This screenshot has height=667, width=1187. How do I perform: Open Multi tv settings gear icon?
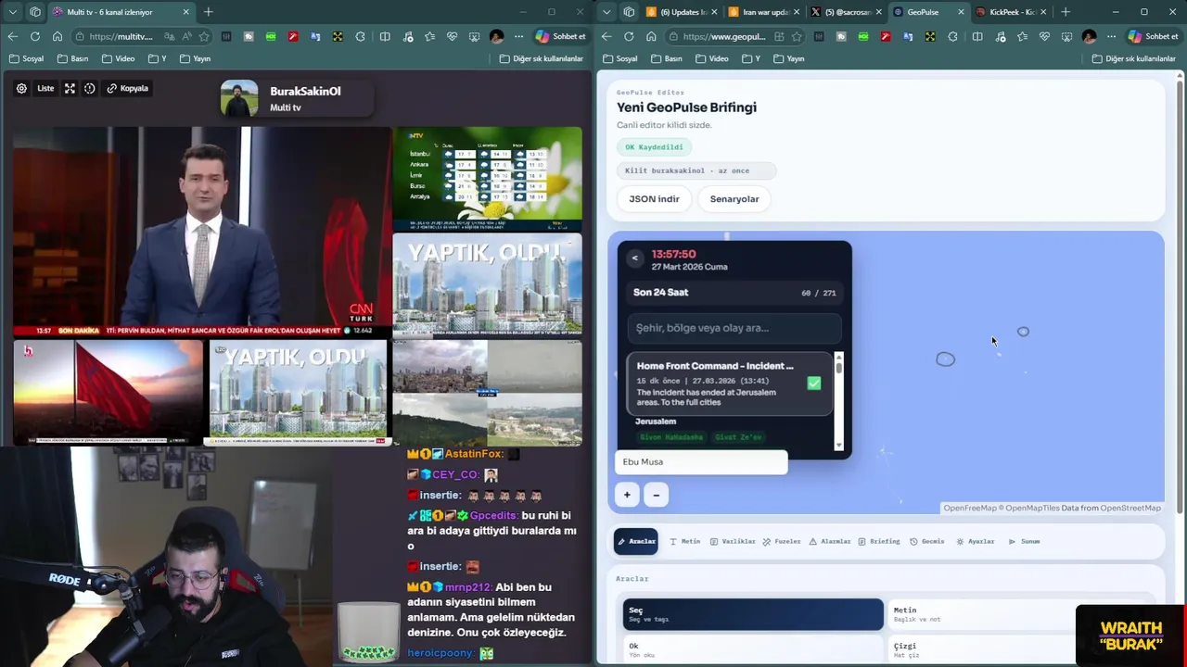(21, 88)
